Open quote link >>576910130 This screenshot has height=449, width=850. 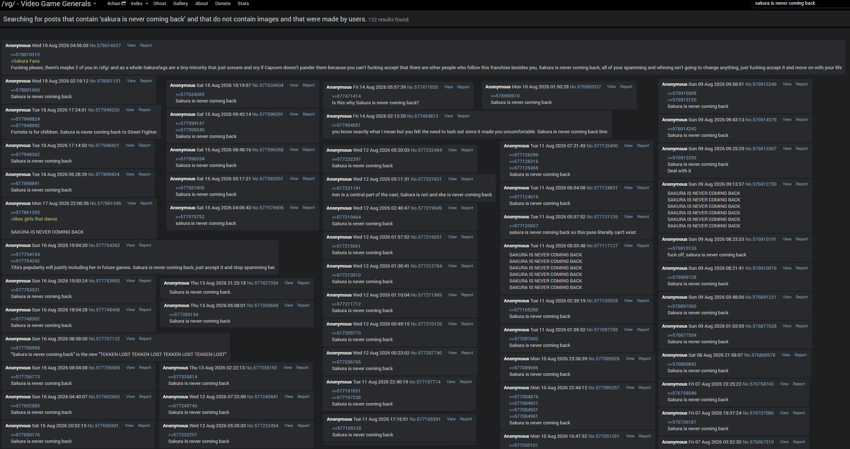[682, 248]
